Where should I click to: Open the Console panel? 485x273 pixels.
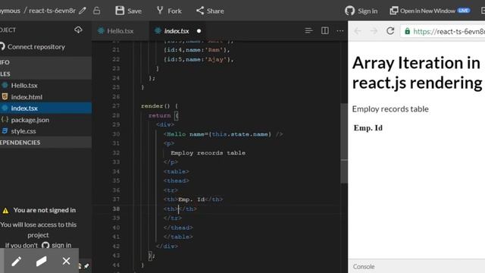[364, 266]
